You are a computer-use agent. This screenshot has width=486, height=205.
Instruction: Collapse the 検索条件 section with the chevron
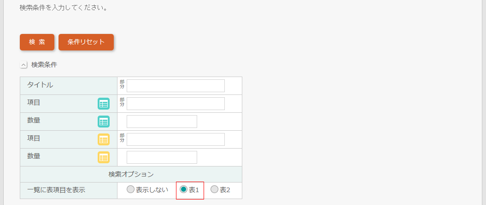tap(23, 65)
